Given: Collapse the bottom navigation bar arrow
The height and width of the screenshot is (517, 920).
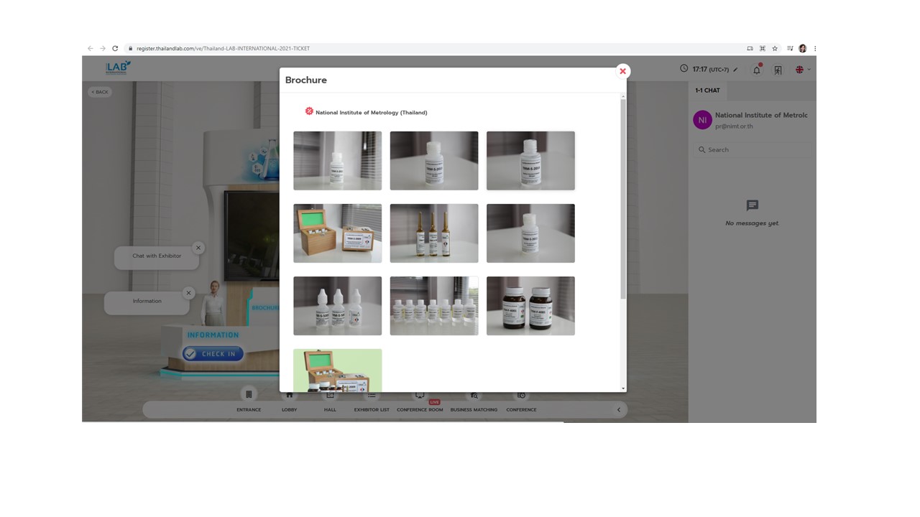Looking at the screenshot, I should click(618, 410).
